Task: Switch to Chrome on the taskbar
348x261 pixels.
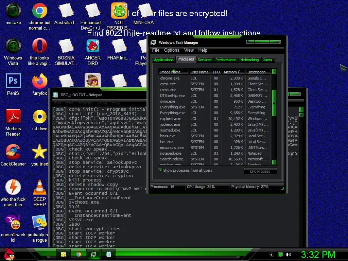Action: 79,254
